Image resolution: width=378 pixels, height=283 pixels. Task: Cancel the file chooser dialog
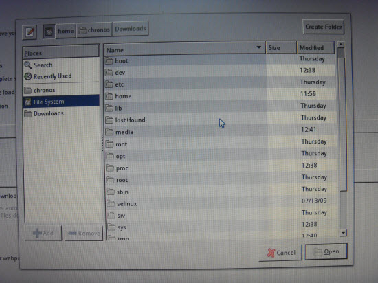coord(281,253)
